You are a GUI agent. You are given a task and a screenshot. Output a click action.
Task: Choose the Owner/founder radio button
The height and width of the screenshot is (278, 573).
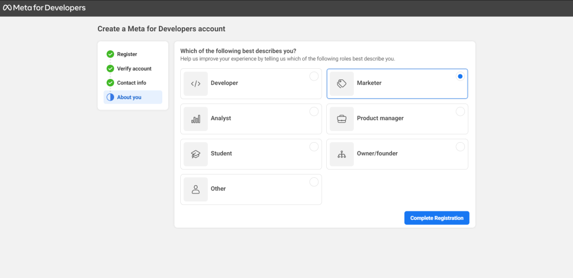point(460,147)
